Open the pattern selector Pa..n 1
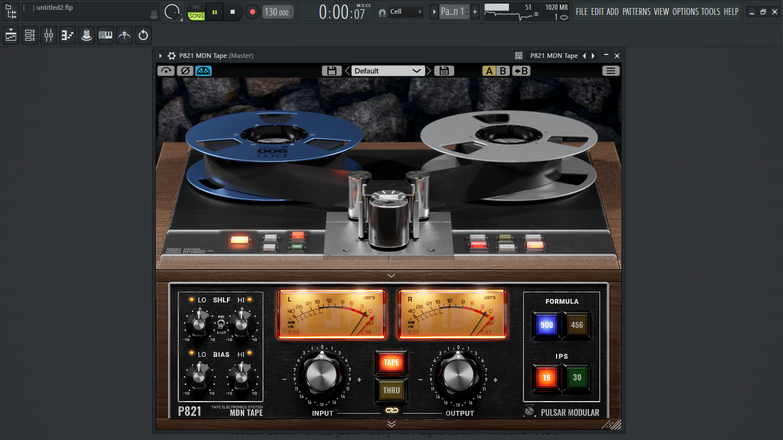 coord(454,11)
